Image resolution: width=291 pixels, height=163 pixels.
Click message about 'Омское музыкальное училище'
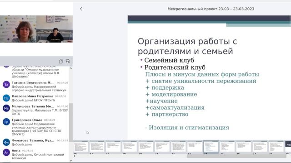click(x=35, y=72)
